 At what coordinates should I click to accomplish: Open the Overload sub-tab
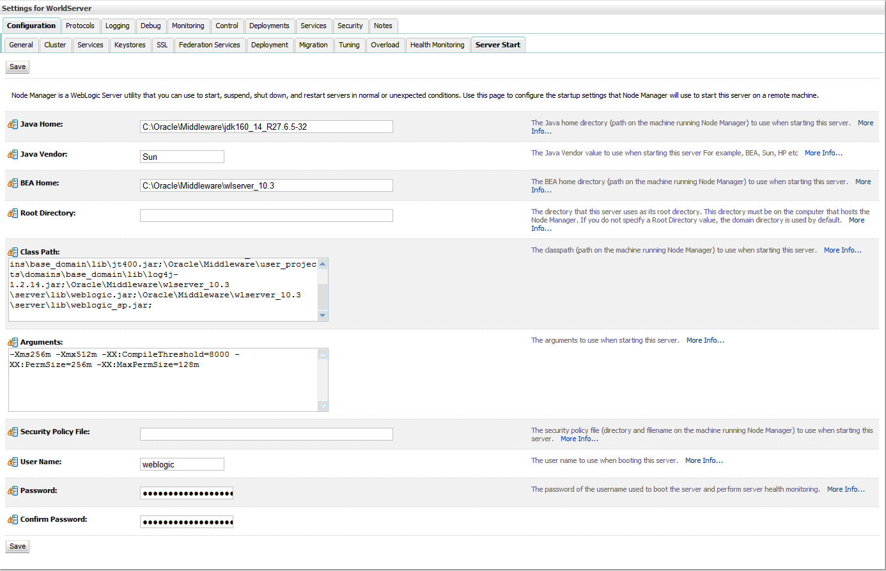pyautogui.click(x=385, y=45)
